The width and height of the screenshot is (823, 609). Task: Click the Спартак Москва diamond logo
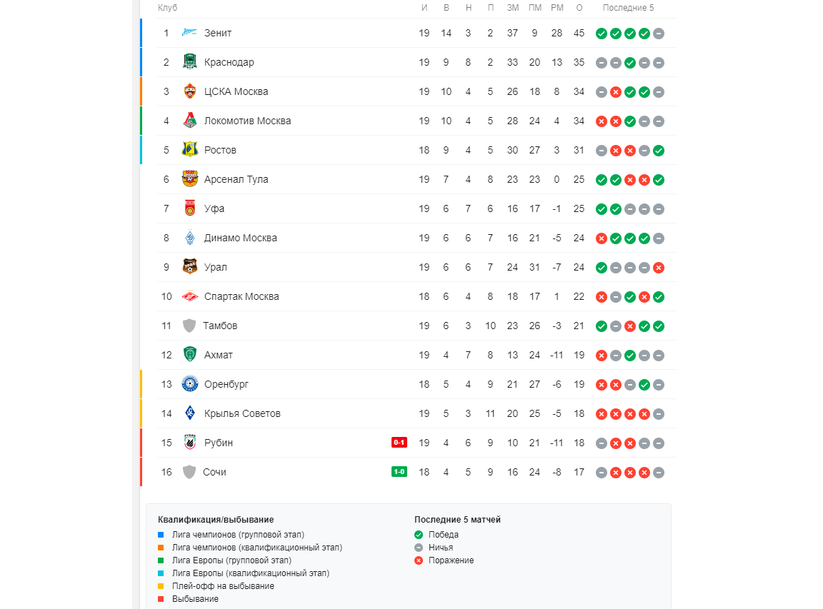tap(189, 296)
